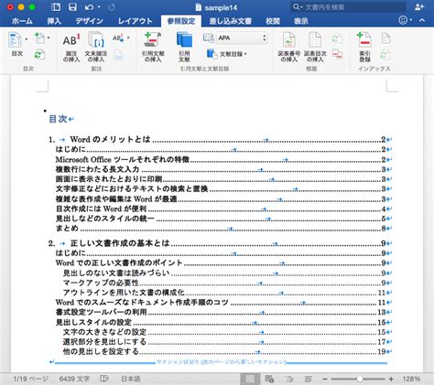The image size is (434, 385).
Task: Switch to print layout view in status bar
Action: click(x=250, y=379)
